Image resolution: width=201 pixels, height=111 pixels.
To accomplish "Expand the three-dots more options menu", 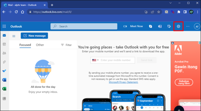I will pyautogui.click(x=188, y=26).
